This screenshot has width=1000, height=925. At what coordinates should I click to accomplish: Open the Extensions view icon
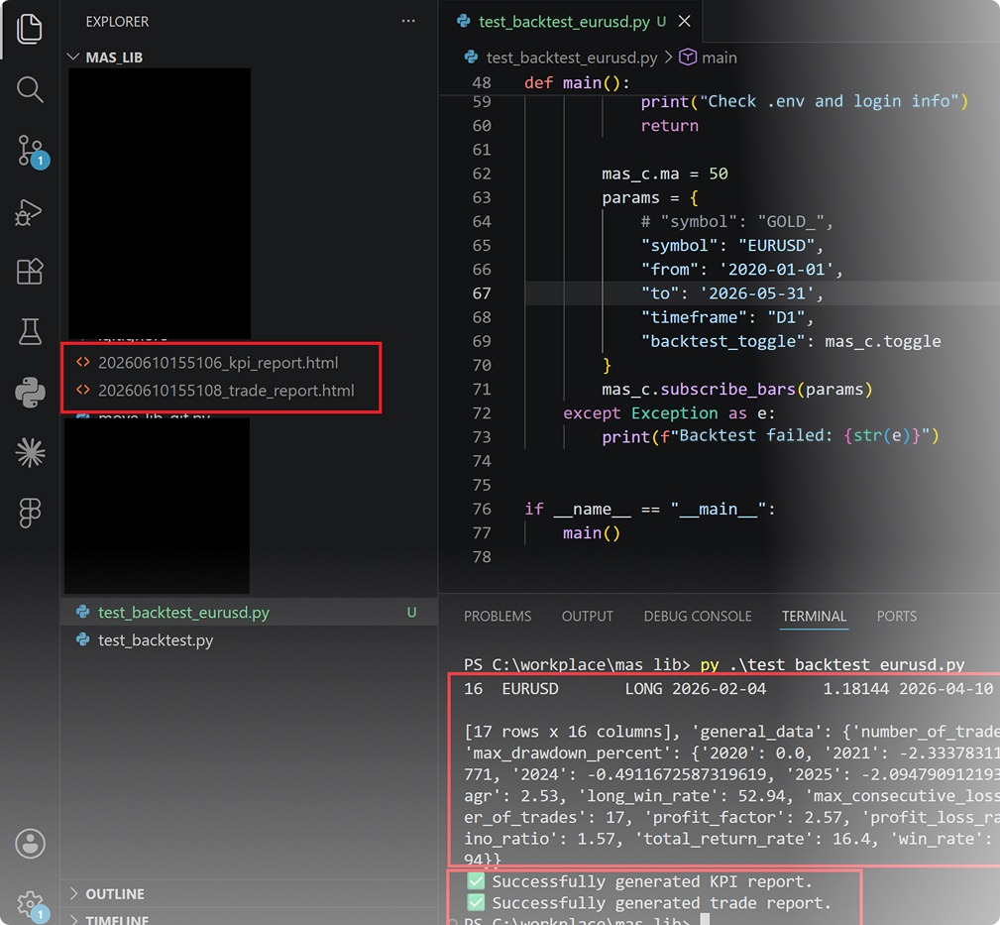(x=30, y=272)
